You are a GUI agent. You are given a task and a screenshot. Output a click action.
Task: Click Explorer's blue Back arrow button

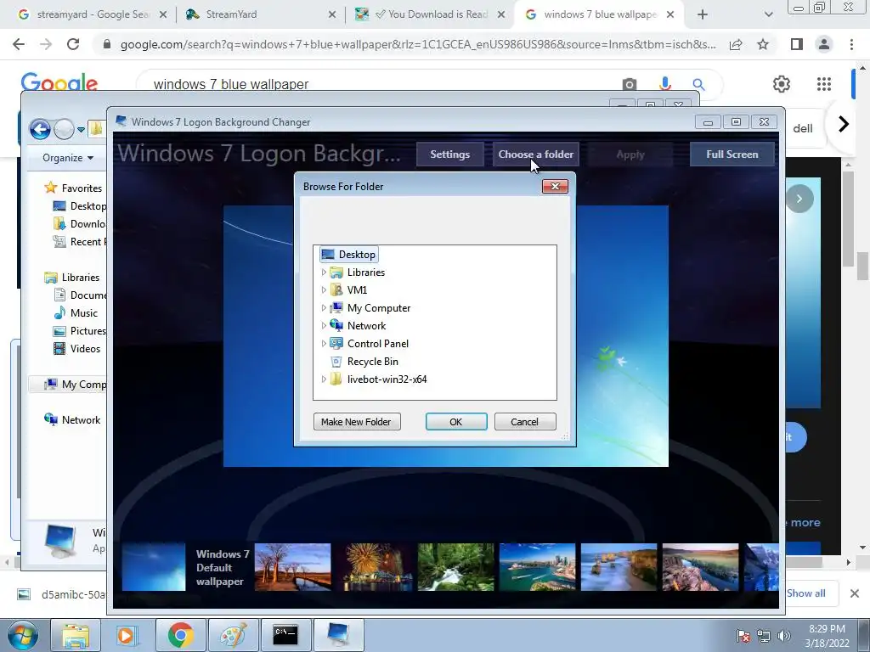[x=40, y=129]
